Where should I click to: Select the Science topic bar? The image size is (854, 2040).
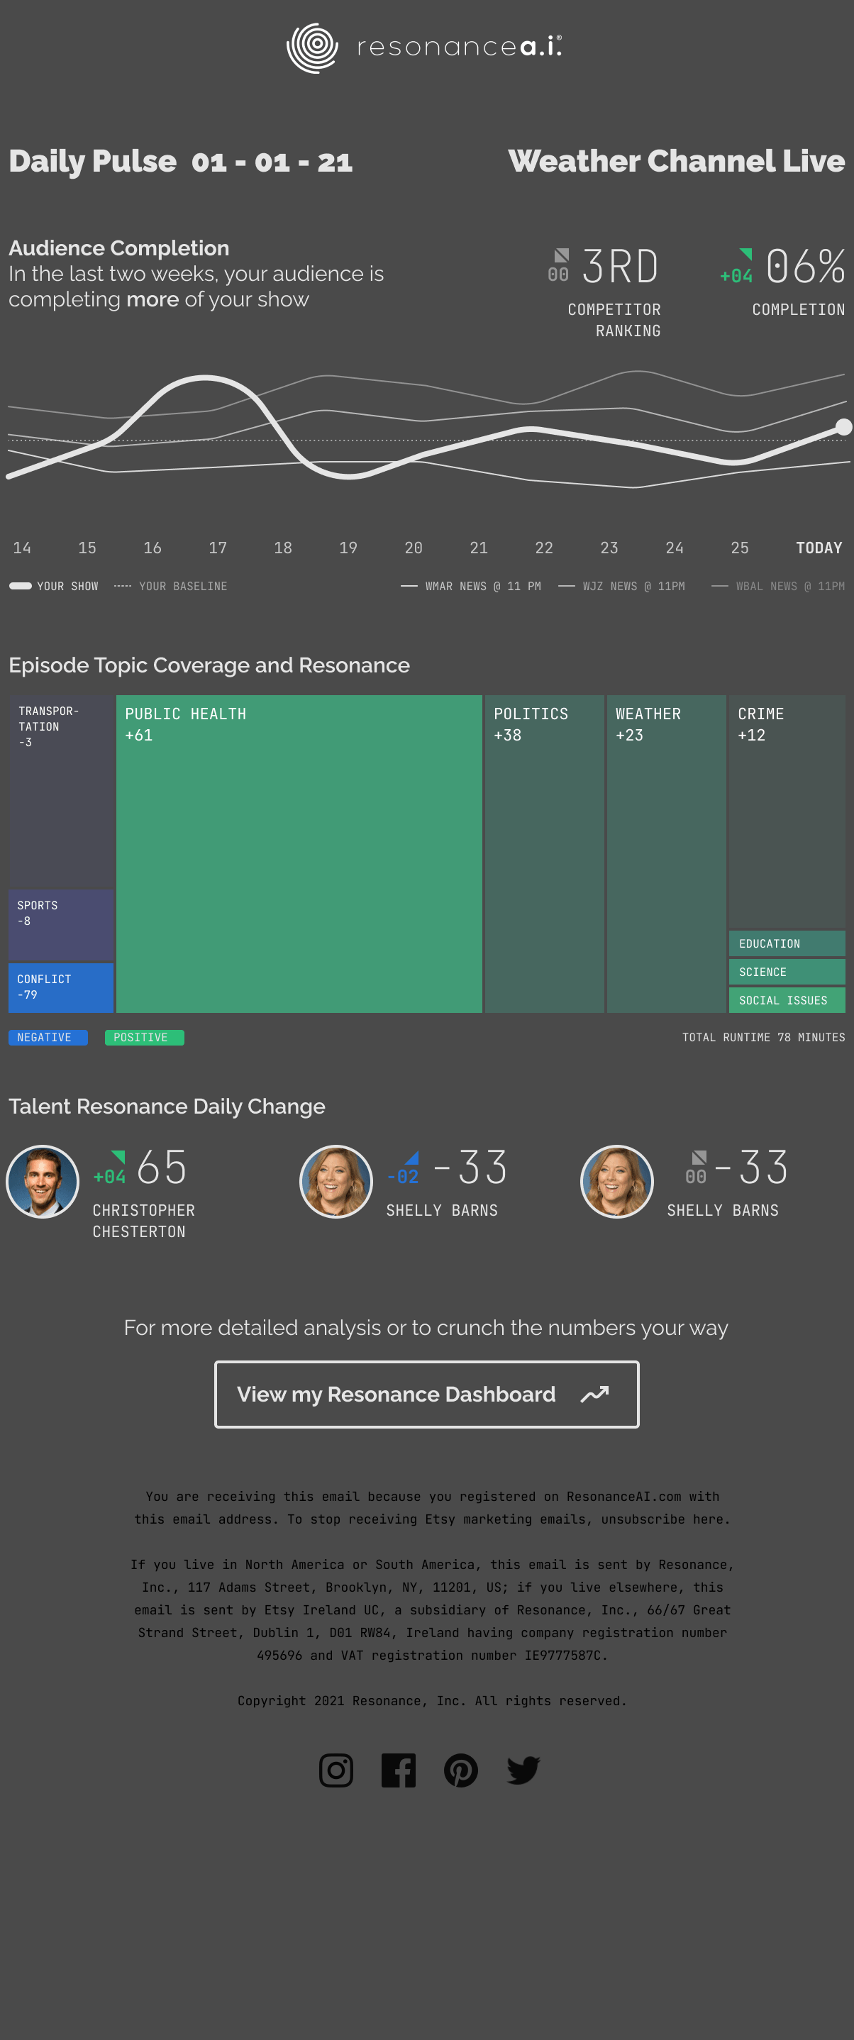click(x=787, y=972)
